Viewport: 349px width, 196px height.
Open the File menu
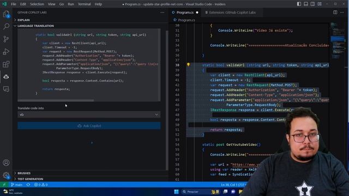click(14, 4)
